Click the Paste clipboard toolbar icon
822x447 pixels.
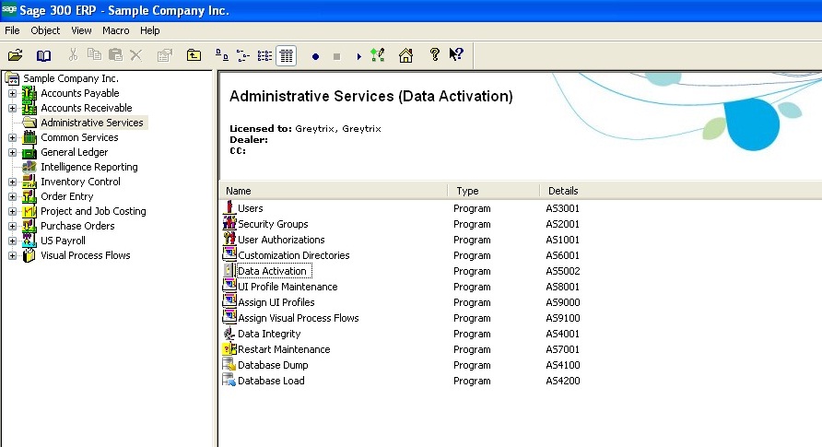pyautogui.click(x=115, y=55)
